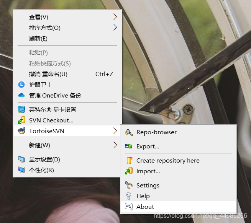Click the disabled 粘贴(P) entry
Image resolution: width=251 pixels, height=223 pixels.
tap(67, 52)
